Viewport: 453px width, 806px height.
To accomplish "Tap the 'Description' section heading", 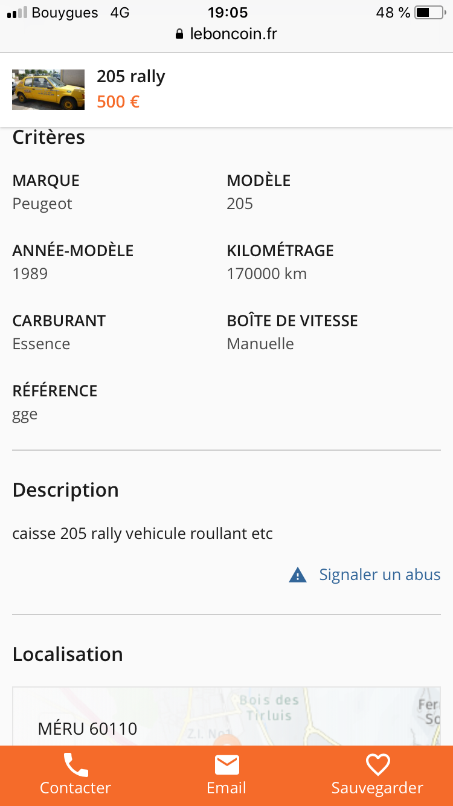I will tap(66, 490).
